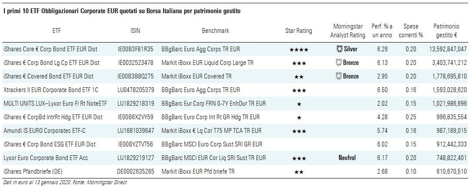Click the Patrimonio gestito column header
The height and width of the screenshot is (189, 470).
(x=446, y=31)
